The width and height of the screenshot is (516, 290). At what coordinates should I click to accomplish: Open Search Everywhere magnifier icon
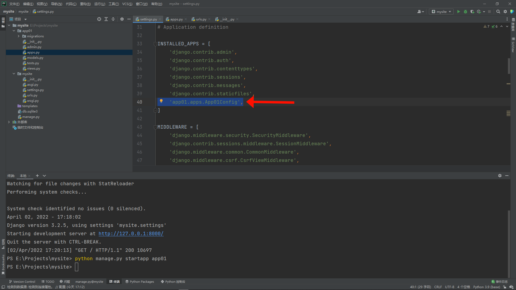[498, 12]
